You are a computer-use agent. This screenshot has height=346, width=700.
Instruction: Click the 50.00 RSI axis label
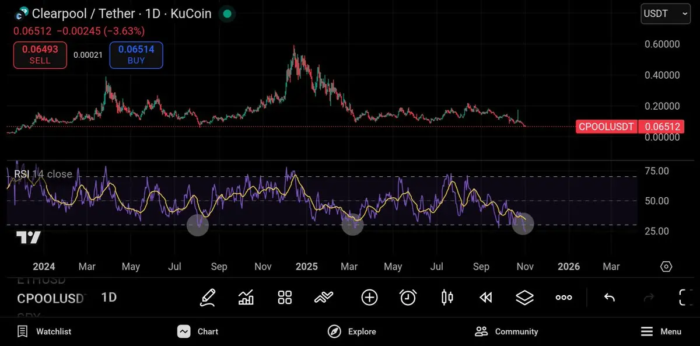(x=657, y=201)
